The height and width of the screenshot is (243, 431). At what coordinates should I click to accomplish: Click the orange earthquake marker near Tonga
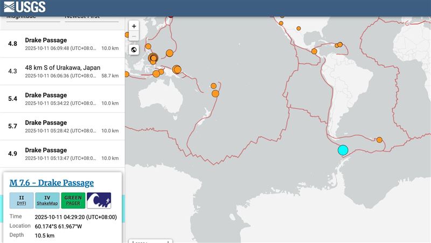click(x=215, y=94)
